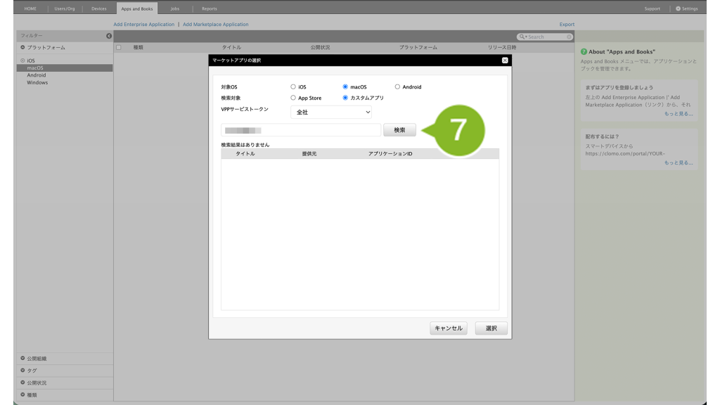The image size is (720, 405).
Task: Choose カスタムアプリ as 検索対象
Action: click(x=345, y=98)
